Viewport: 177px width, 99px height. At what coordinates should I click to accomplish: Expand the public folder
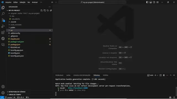[29, 28]
